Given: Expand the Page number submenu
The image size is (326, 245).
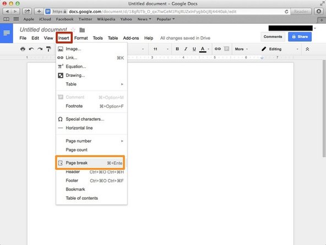Looking at the screenshot, I should pos(91,141).
